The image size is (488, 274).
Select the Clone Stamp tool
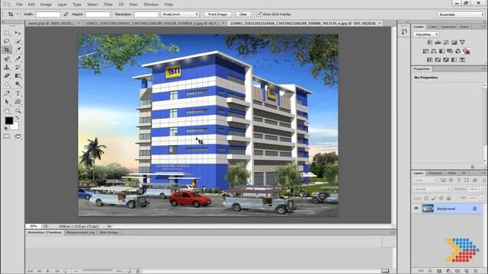click(7, 67)
